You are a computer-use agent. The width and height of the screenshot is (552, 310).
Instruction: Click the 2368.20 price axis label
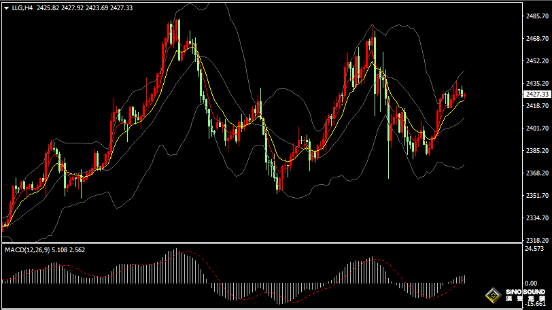536,173
